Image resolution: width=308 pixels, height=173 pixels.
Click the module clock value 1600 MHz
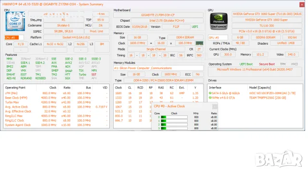(171, 74)
